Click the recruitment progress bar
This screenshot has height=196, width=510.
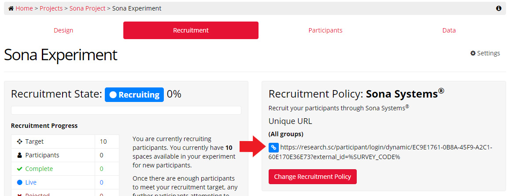click(126, 110)
